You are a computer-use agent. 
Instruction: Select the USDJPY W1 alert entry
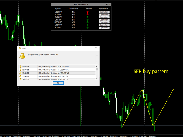(57, 70)
